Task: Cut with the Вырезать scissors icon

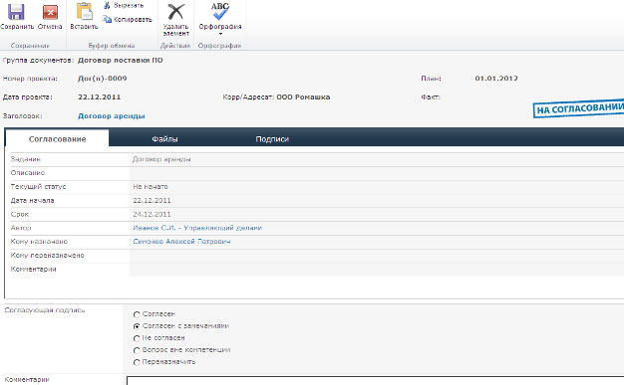Action: point(107,5)
